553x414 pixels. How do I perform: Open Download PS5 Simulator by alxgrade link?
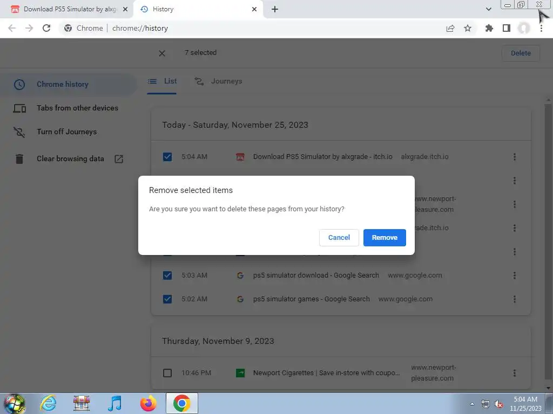tap(323, 157)
